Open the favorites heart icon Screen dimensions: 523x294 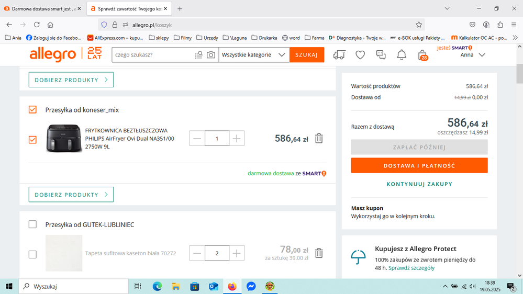coord(360,54)
